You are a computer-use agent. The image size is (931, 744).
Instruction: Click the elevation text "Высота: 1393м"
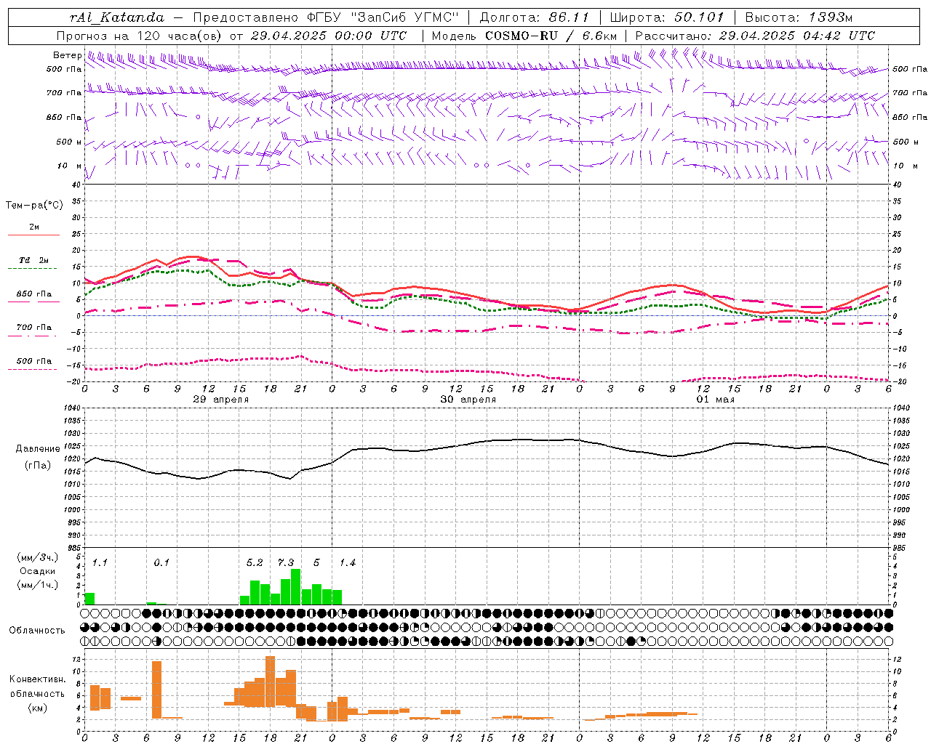799,17
